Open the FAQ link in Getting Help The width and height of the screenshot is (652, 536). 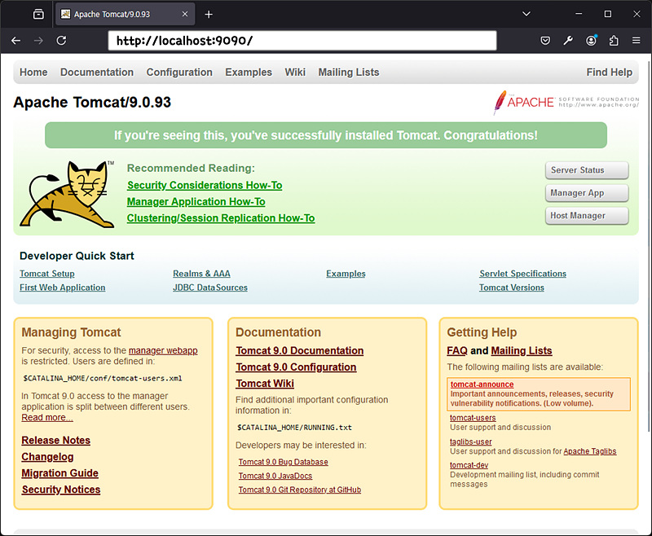457,351
